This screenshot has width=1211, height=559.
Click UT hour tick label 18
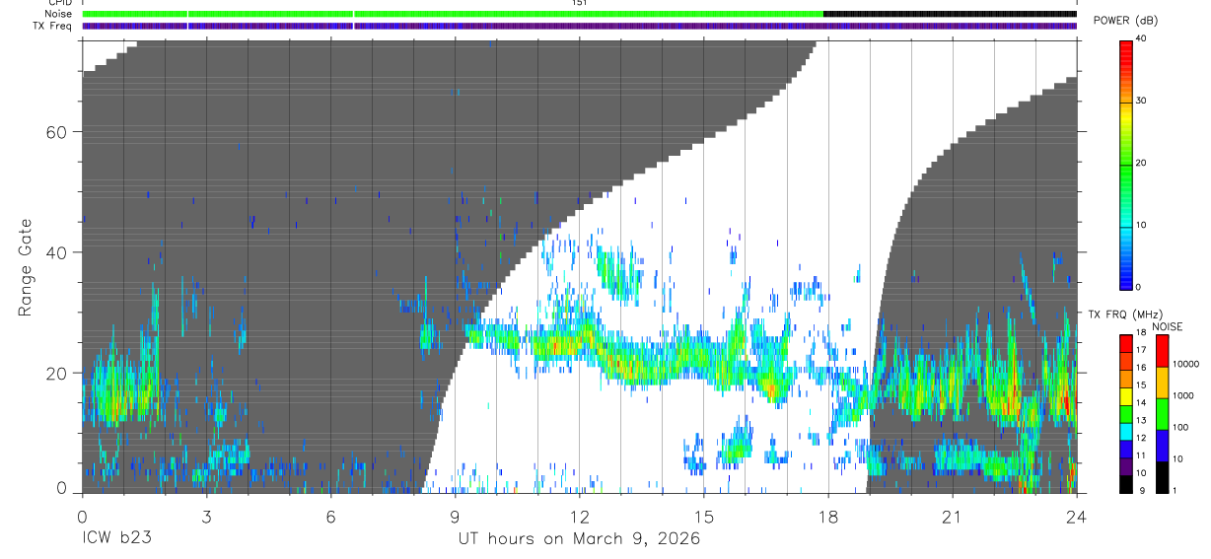pos(828,518)
